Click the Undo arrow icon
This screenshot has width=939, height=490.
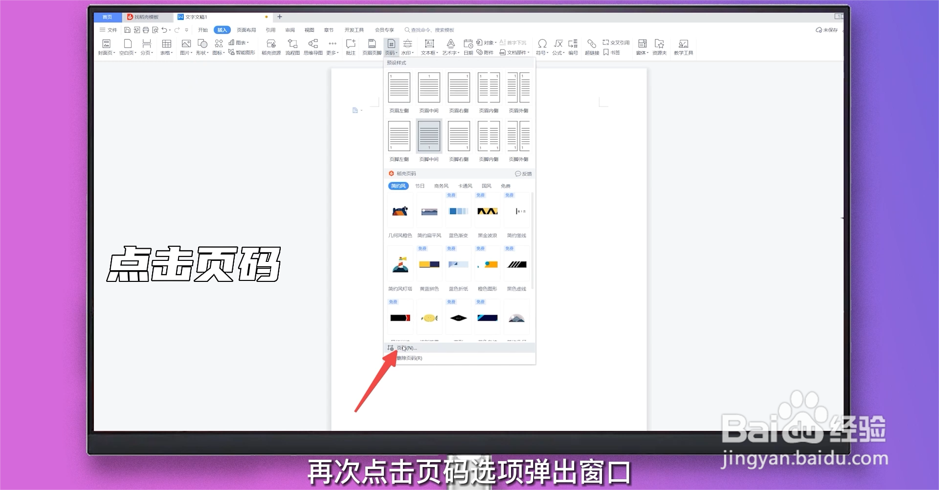(x=165, y=30)
